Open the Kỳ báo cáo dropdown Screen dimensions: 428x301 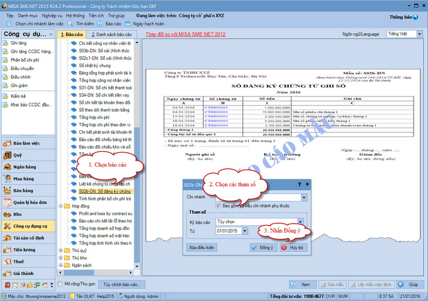(x=300, y=222)
